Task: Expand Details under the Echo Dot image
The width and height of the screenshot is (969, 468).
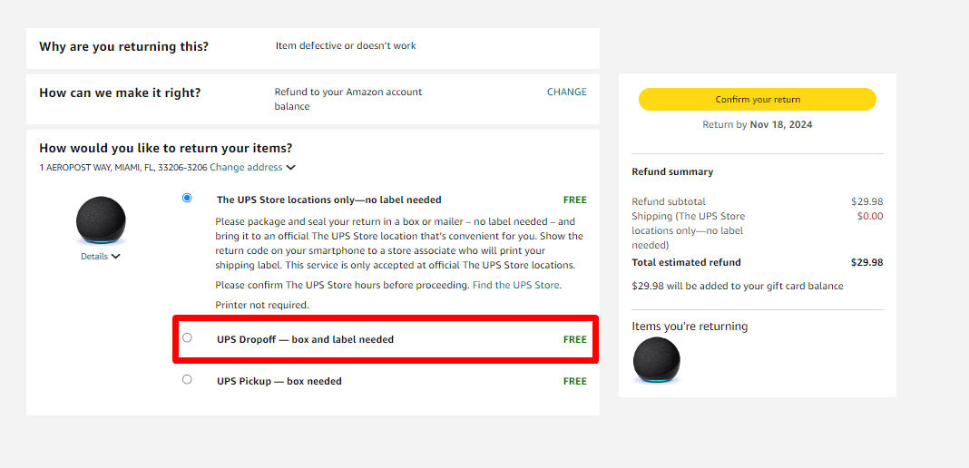Action: point(100,257)
